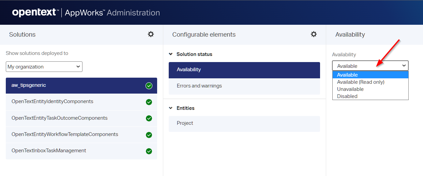
Task: Open Configurable elements gear settings
Action: pos(314,34)
